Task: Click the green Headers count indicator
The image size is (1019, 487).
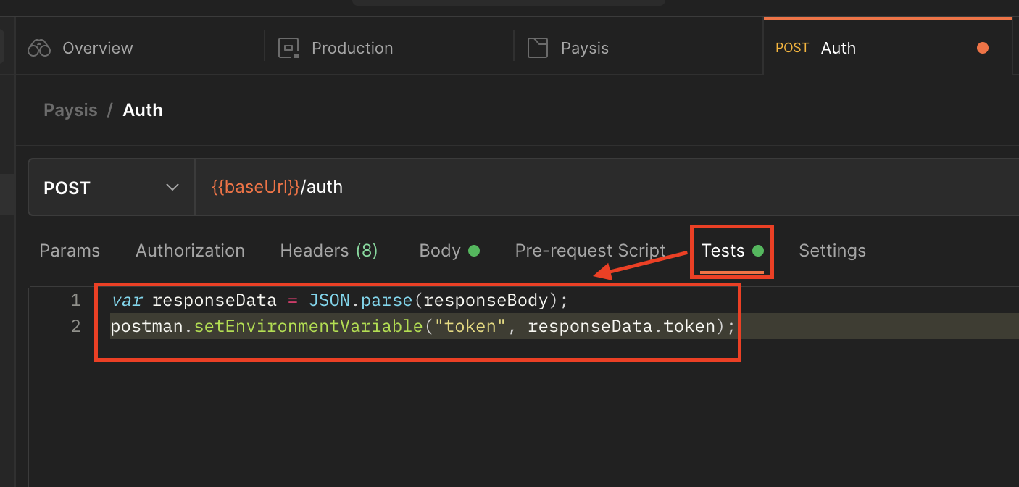Action: point(369,250)
